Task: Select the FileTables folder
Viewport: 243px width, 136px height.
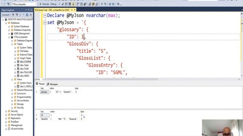Action: pyautogui.click(x=24, y=51)
